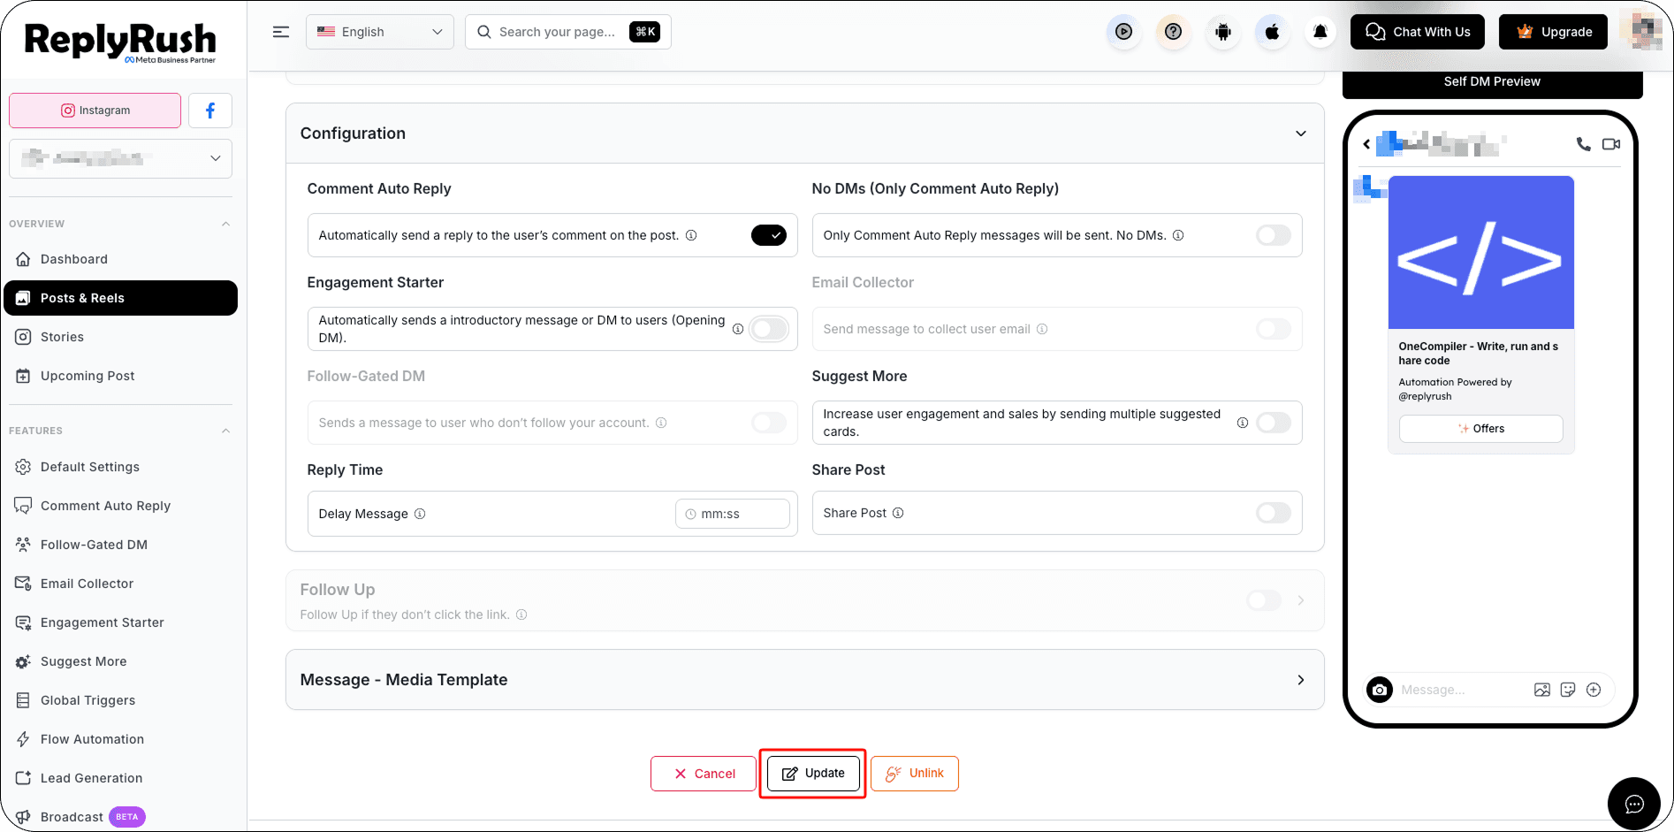Screen dimensions: 1674x832
Task: Click the Upgrade button
Action: point(1554,32)
